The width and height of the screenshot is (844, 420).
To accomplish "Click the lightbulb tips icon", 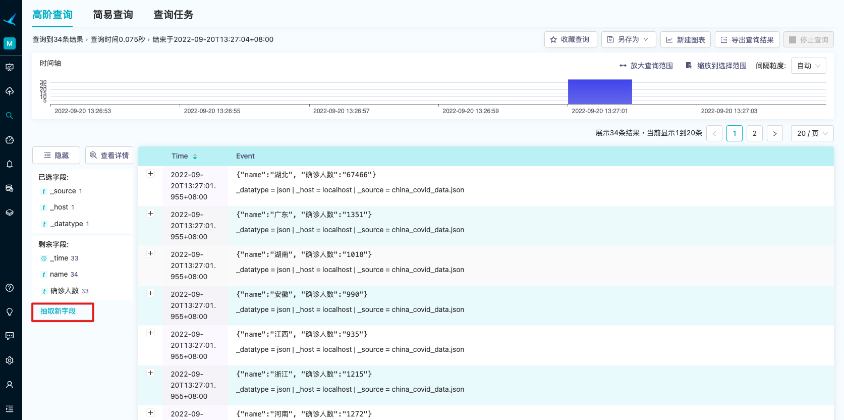I will [x=10, y=312].
